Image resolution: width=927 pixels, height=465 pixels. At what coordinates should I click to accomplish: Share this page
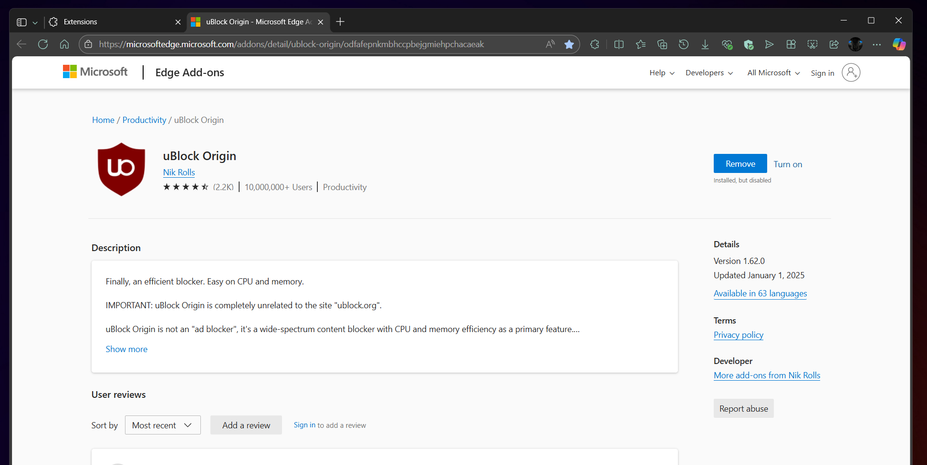tap(834, 44)
